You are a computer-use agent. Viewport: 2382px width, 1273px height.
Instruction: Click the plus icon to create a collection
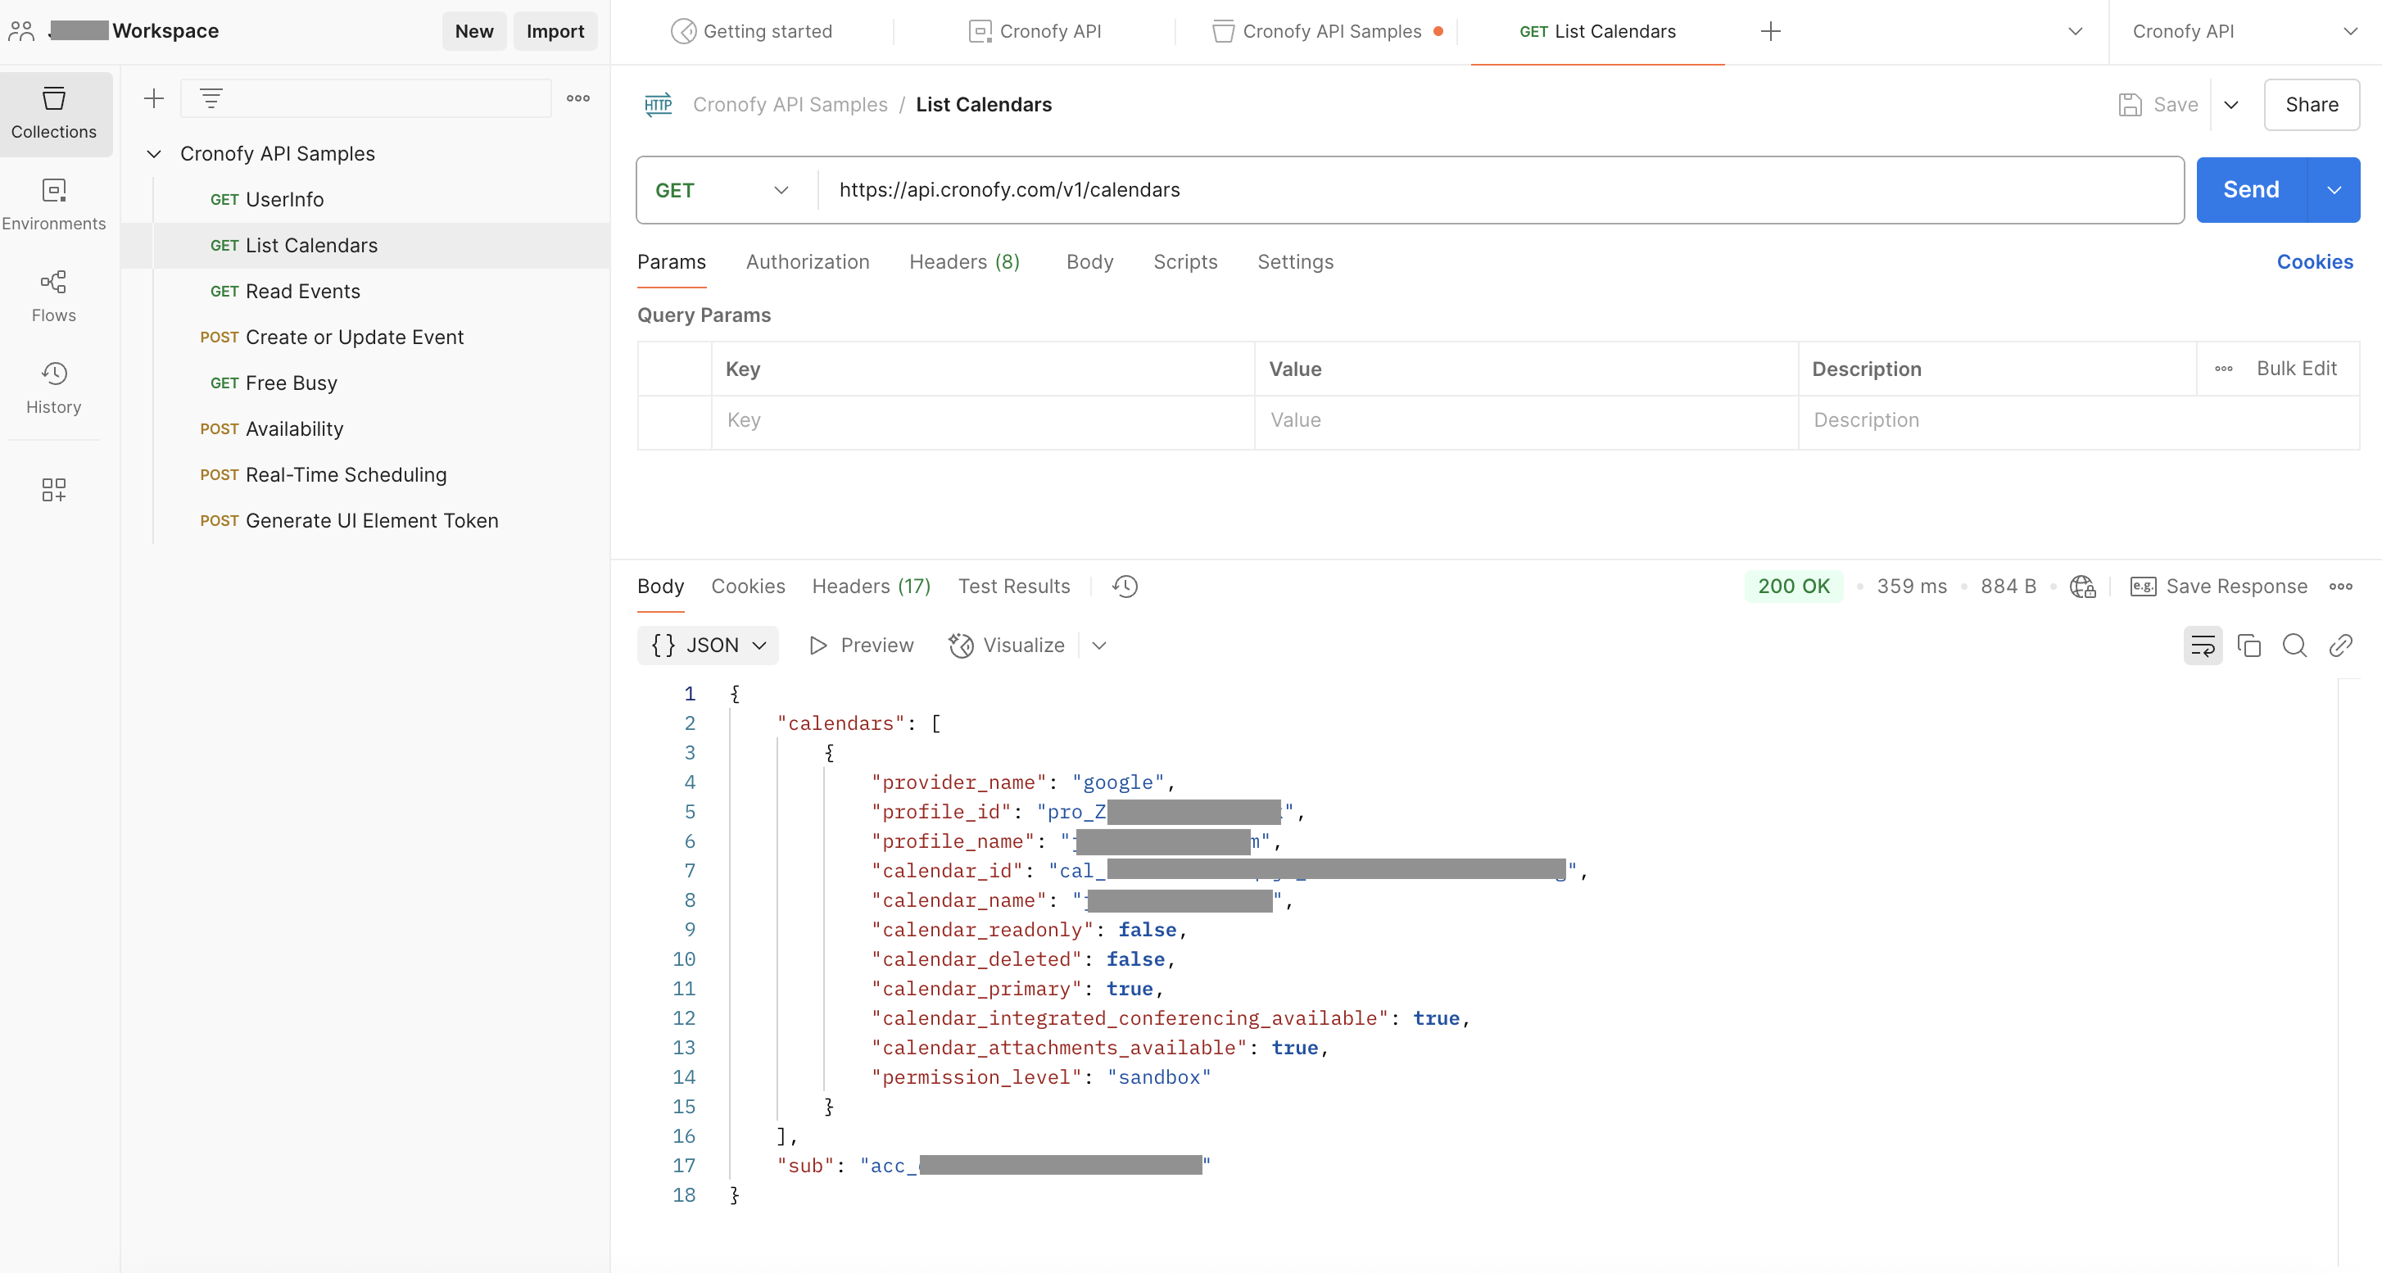[x=155, y=98]
